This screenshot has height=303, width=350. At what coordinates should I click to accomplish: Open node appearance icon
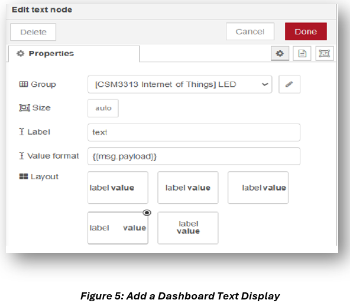(325, 54)
